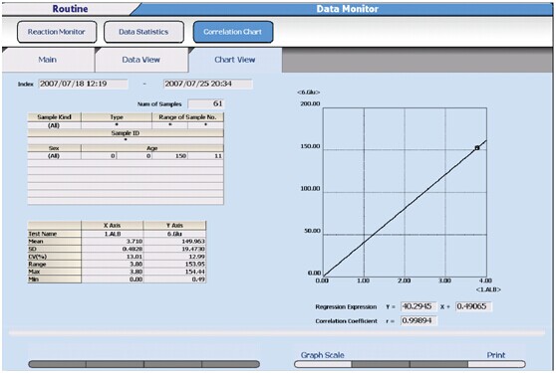Select the Correlation Chart button
The height and width of the screenshot is (373, 556).
click(233, 32)
